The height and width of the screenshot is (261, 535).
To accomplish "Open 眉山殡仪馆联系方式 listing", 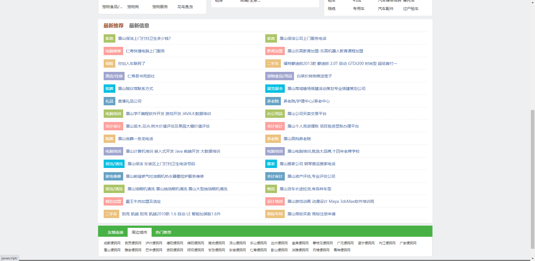I will click(135, 89).
